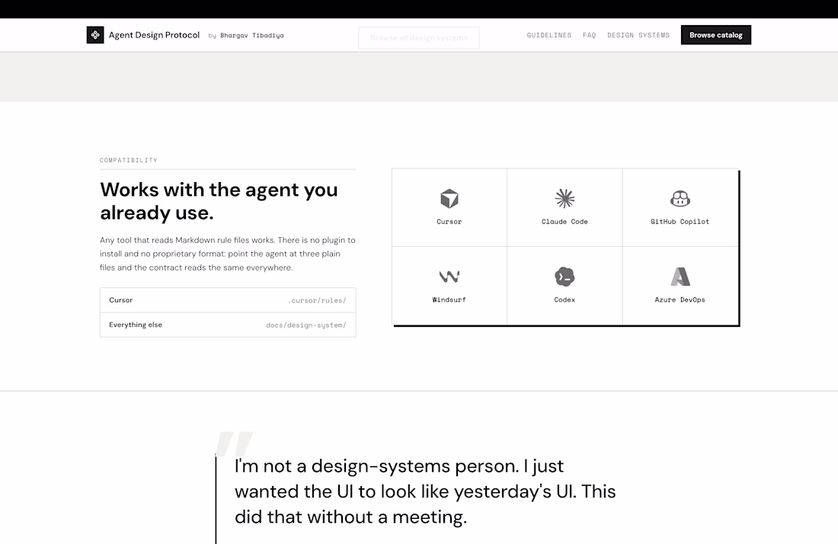Image resolution: width=838 pixels, height=544 pixels.
Task: Open the Guidelines nav link
Action: (x=549, y=35)
